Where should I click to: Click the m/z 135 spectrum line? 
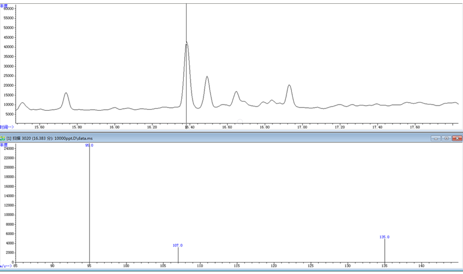[x=385, y=251]
